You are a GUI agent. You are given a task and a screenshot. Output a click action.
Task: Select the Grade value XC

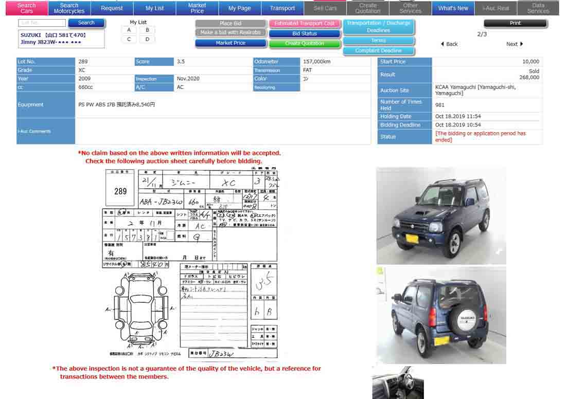pos(82,70)
